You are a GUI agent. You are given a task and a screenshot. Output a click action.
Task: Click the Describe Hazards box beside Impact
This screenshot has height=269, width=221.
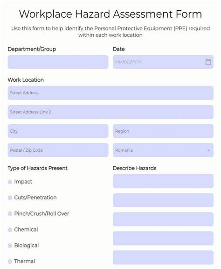tap(163, 181)
